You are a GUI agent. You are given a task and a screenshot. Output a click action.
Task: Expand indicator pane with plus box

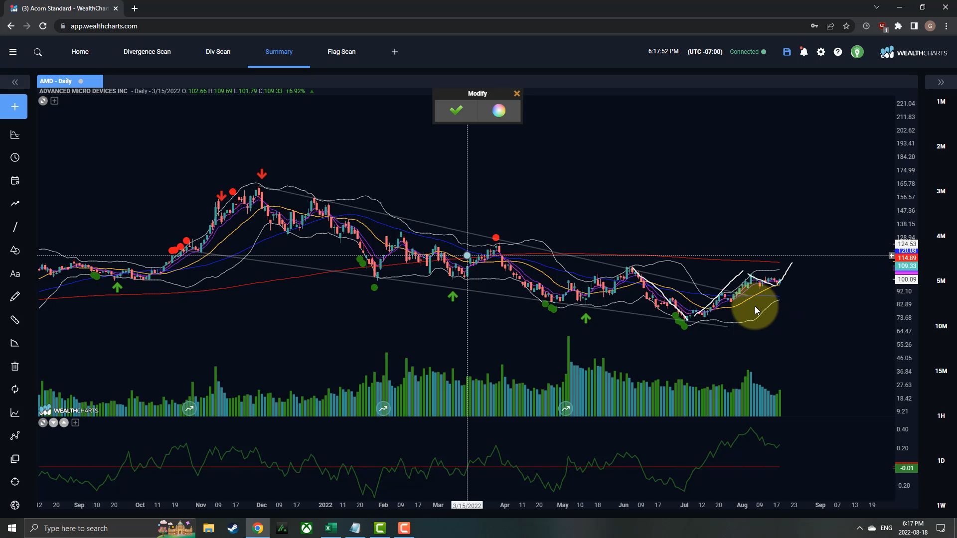coord(75,422)
